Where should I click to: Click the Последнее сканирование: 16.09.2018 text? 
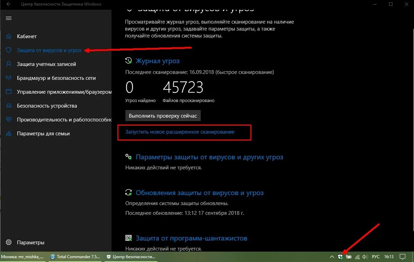click(x=200, y=72)
